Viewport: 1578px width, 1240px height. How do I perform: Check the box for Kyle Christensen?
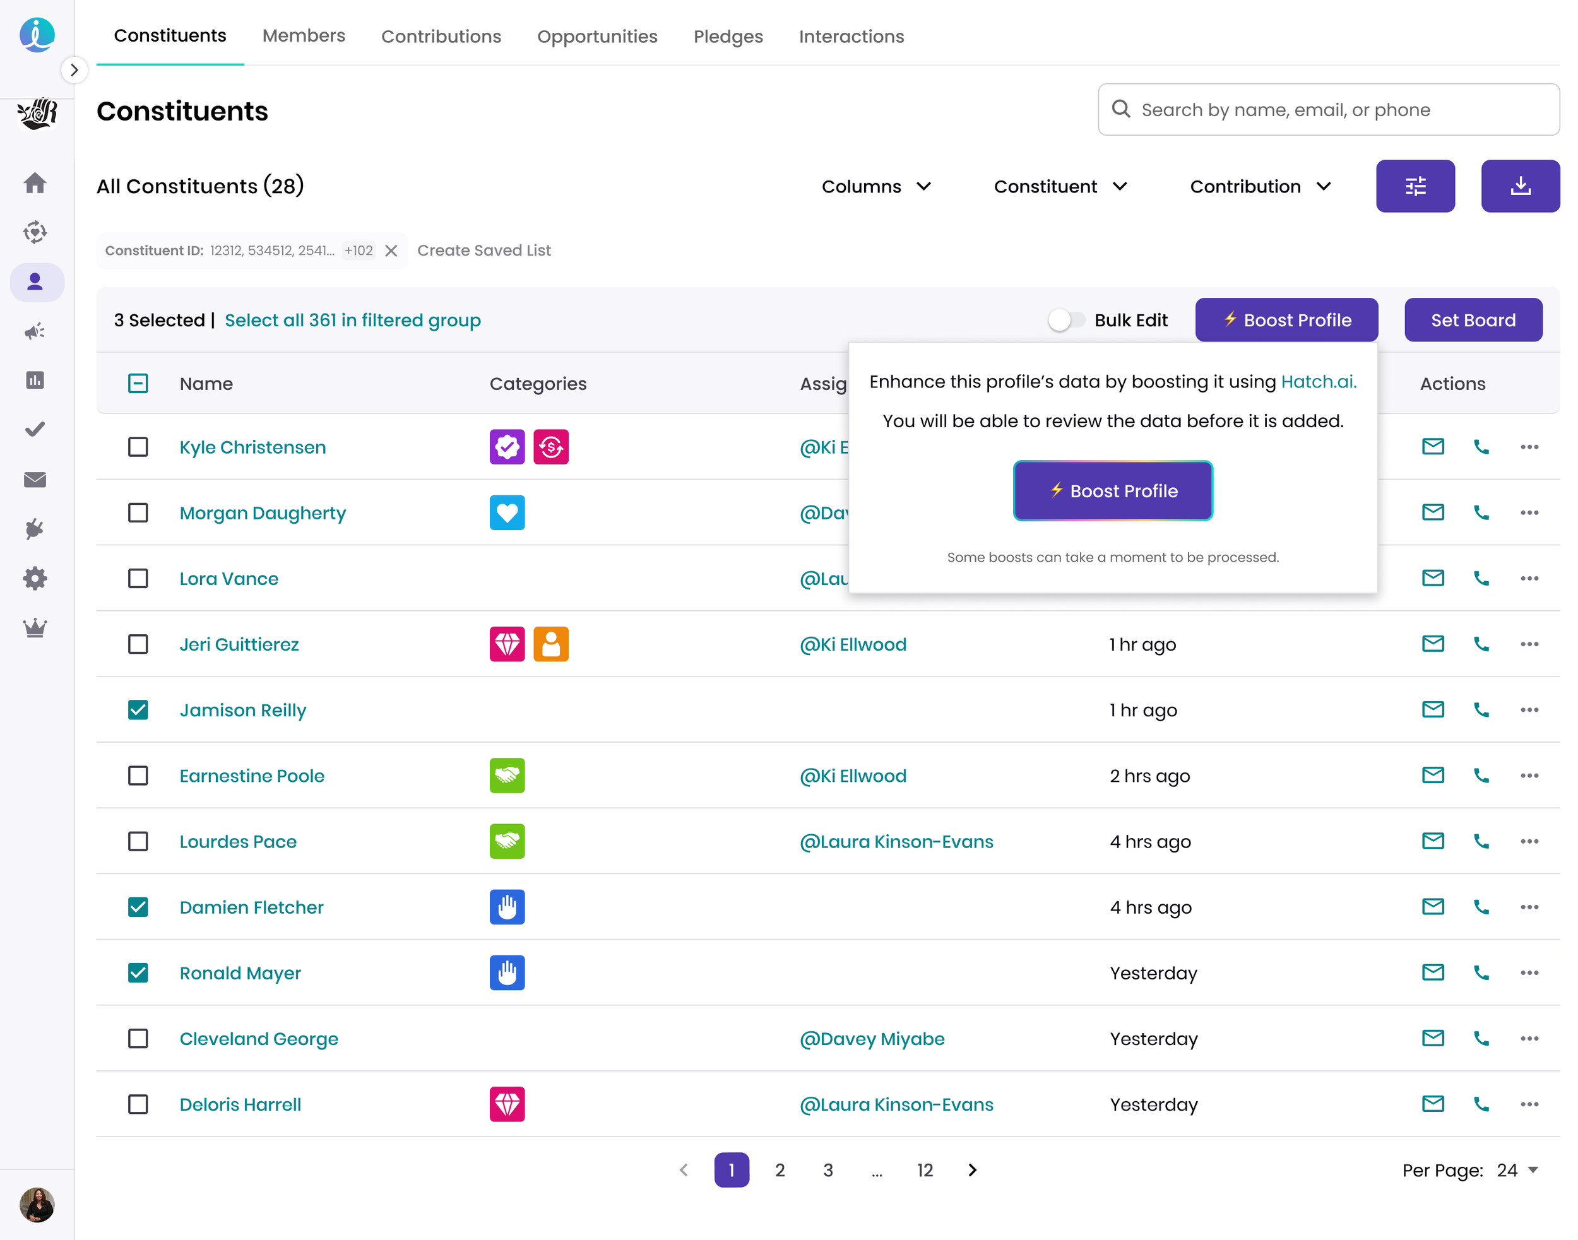coord(138,447)
